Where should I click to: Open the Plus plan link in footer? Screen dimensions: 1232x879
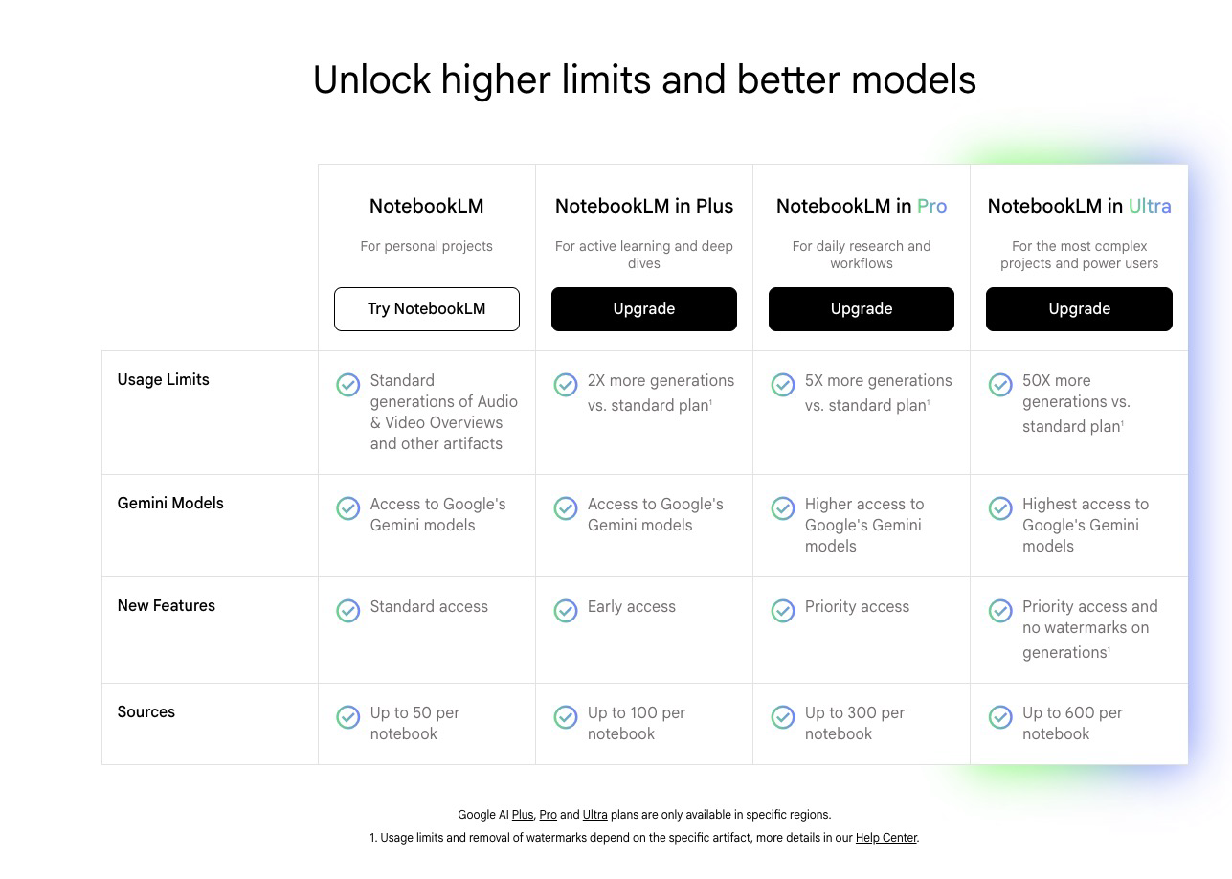tap(523, 815)
